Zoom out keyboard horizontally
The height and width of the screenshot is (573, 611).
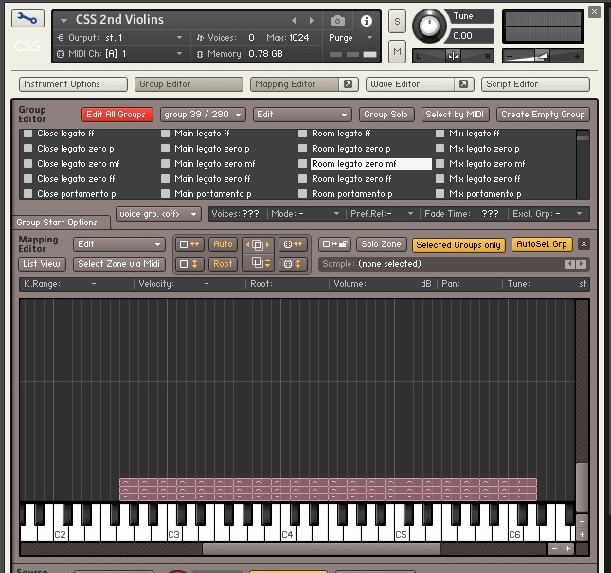click(x=554, y=549)
